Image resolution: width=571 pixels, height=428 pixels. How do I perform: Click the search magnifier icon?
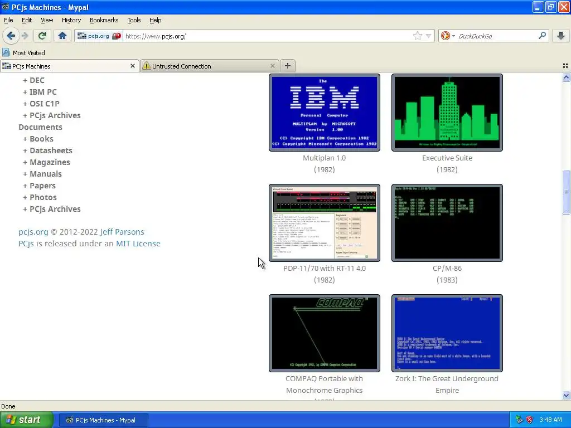click(x=542, y=36)
